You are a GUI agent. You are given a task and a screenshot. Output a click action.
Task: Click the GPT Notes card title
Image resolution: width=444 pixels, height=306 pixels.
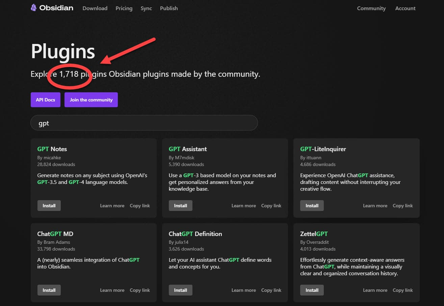pos(52,149)
